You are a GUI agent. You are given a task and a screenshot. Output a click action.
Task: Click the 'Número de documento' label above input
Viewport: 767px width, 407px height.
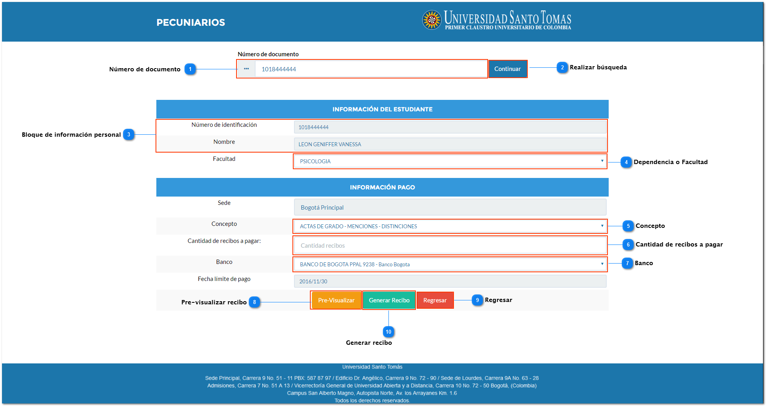pyautogui.click(x=268, y=54)
